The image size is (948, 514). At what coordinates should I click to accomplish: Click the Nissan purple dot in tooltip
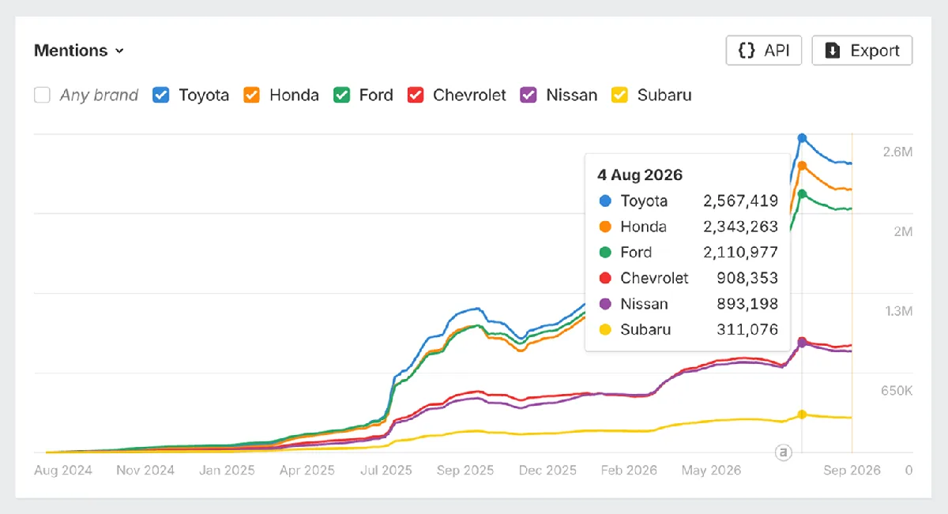coord(606,304)
